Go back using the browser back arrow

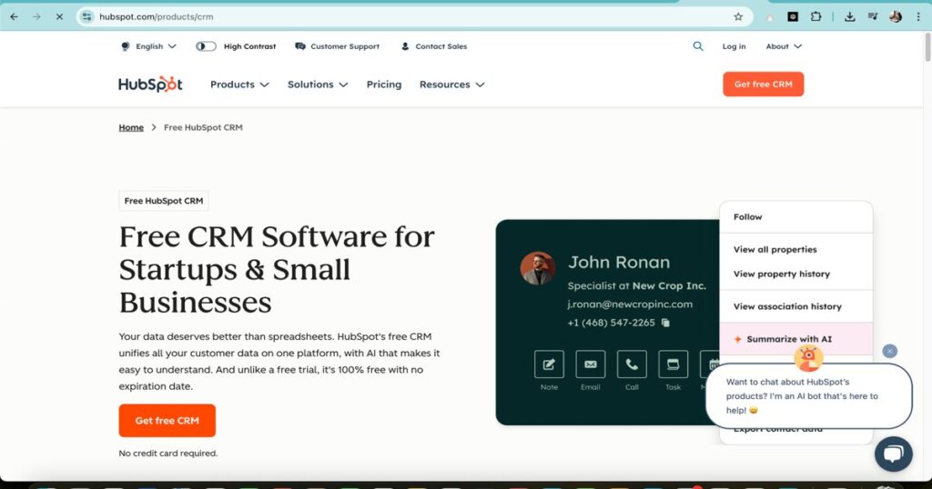pos(15,16)
